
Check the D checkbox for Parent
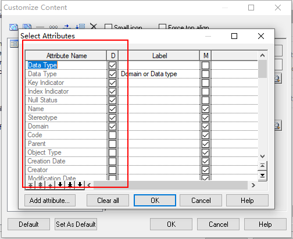[112, 144]
